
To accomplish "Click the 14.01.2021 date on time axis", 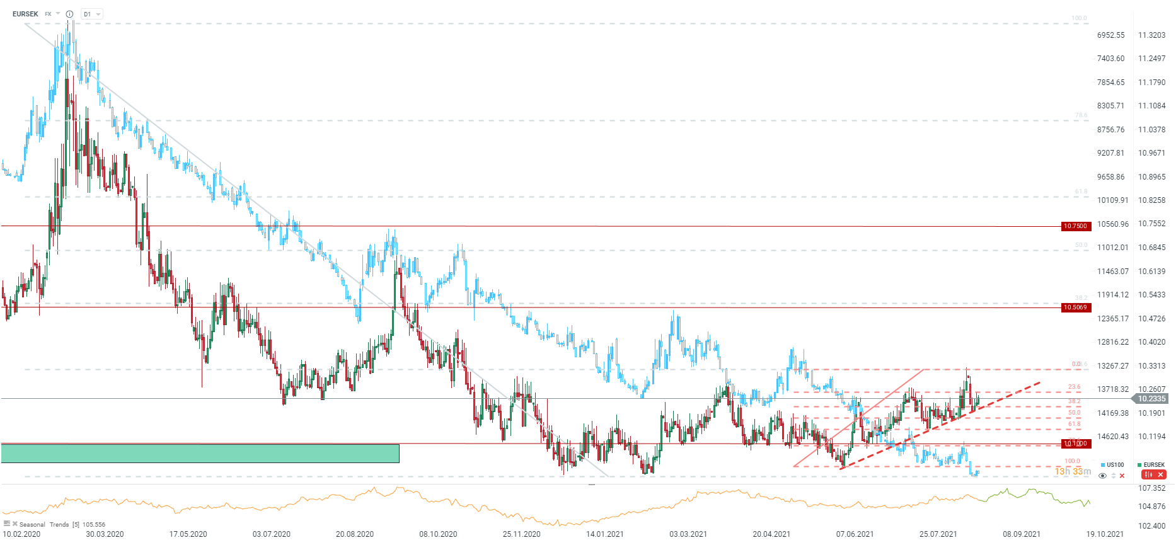I will click(605, 534).
